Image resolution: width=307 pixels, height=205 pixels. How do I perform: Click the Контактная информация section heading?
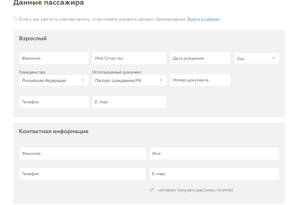tap(53, 131)
